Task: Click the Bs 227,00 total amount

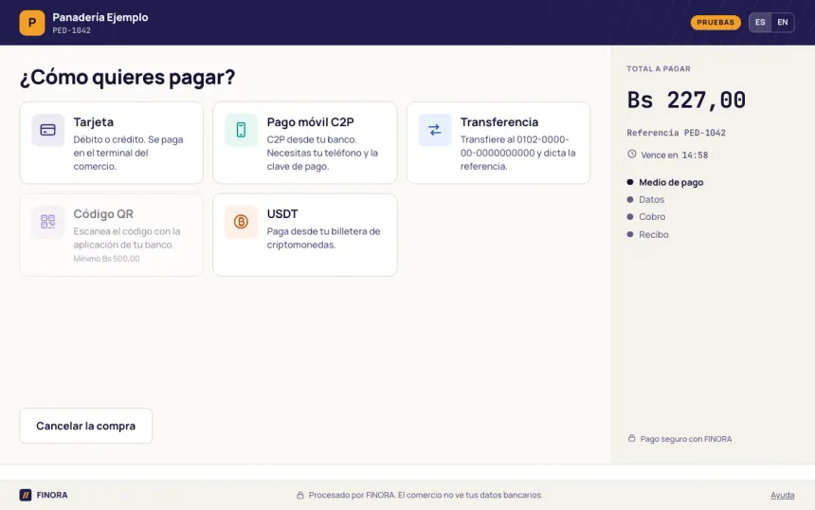Action: point(687,100)
